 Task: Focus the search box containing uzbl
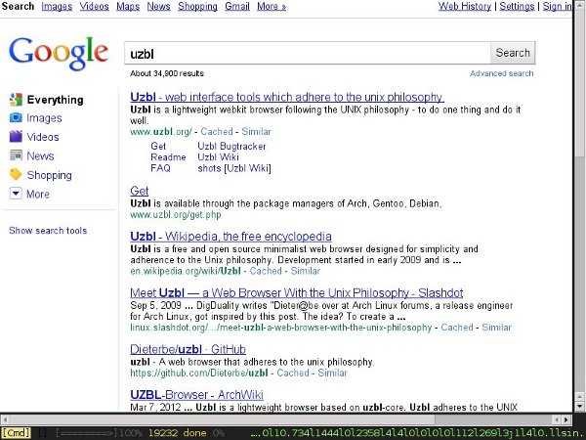308,53
